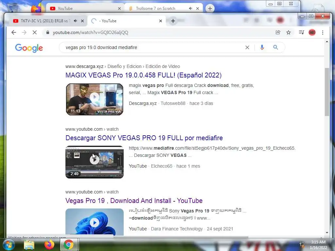
Task: Click the www.descarga.xyz breadcrumb text
Action: 84,66
